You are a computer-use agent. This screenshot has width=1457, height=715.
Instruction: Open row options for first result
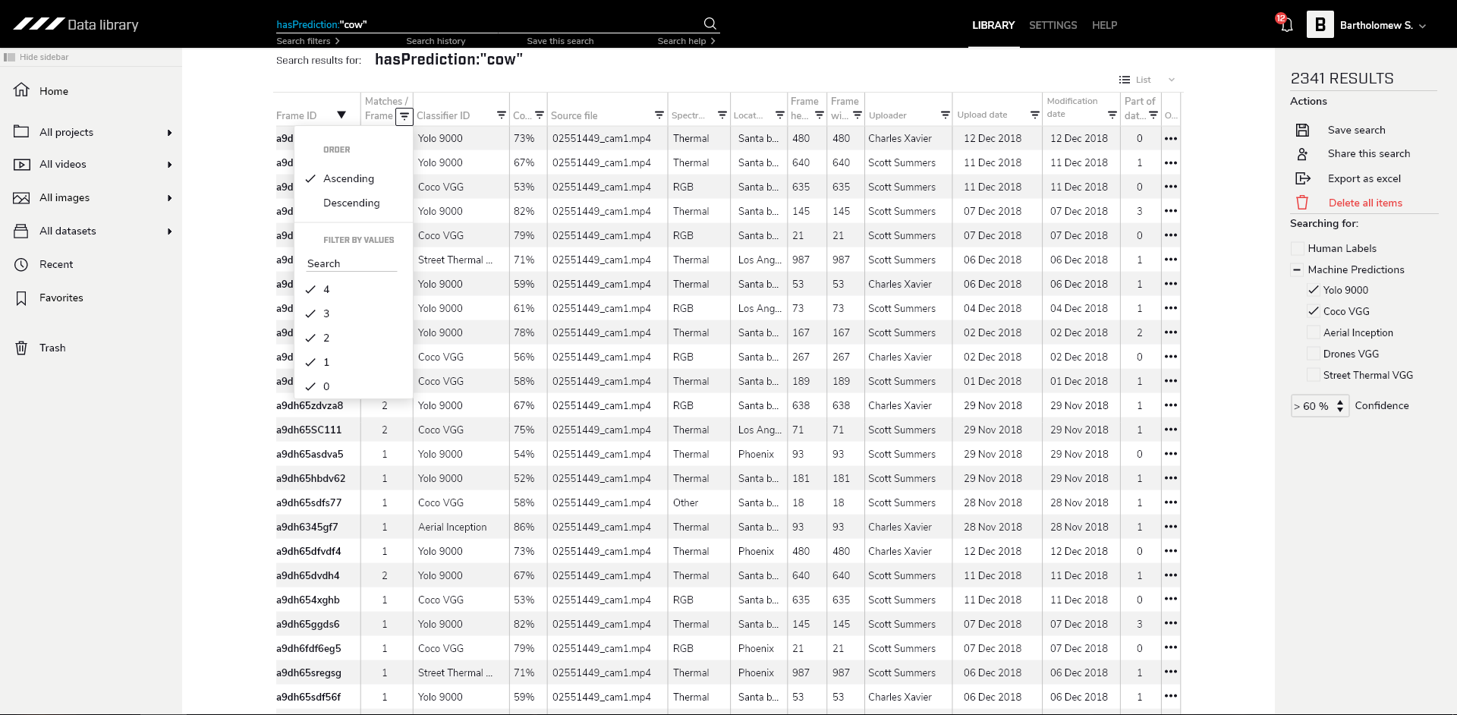(x=1171, y=138)
